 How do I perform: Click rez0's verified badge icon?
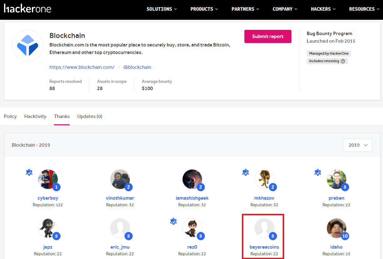[x=173, y=221]
